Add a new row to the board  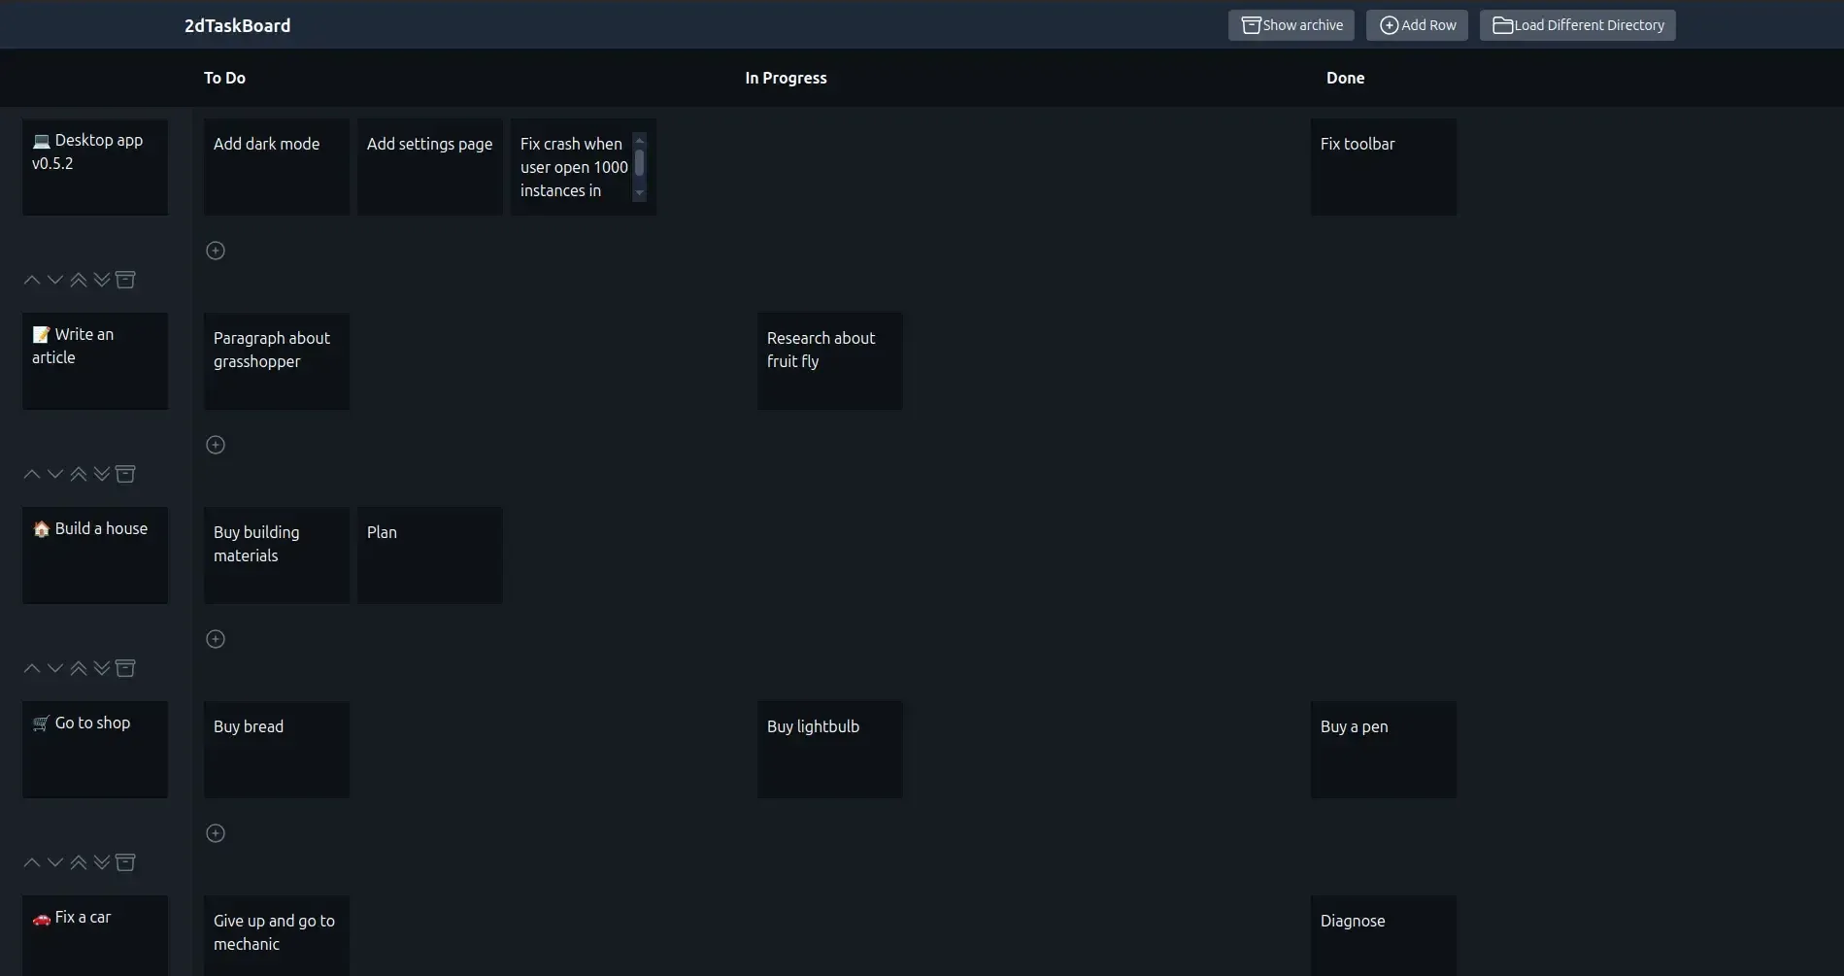click(1417, 24)
